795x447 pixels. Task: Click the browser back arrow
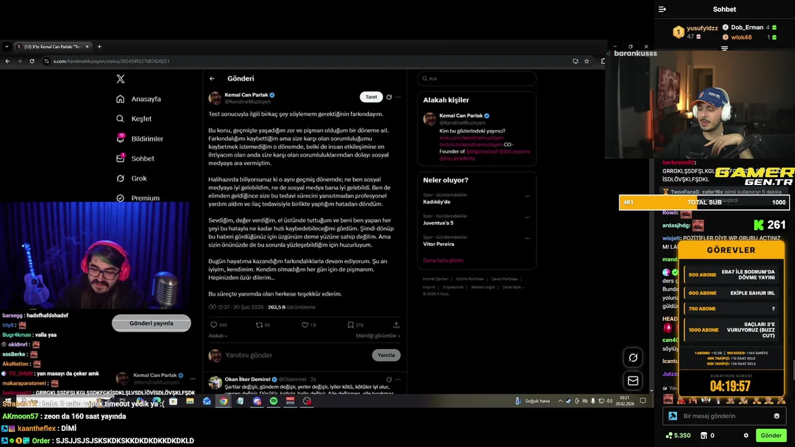(7, 61)
